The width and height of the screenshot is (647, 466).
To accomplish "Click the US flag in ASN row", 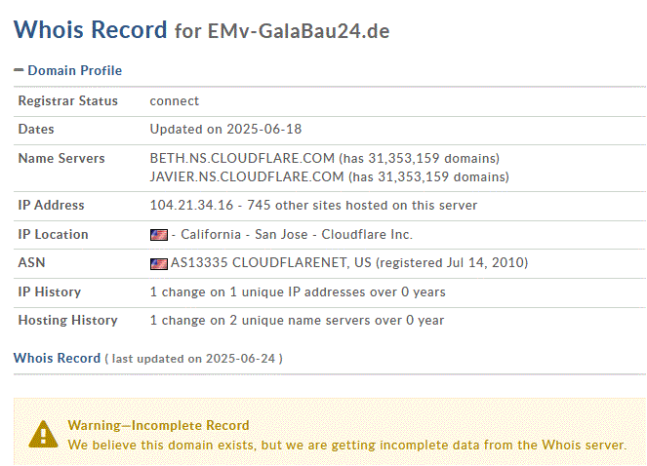I will coord(159,263).
